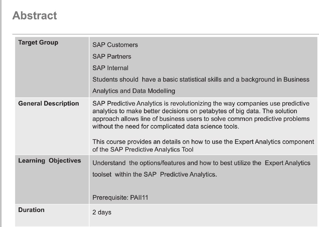Viewport: 319px width, 227px height.
Task: Select the Target Group row label
Action: tap(38, 42)
